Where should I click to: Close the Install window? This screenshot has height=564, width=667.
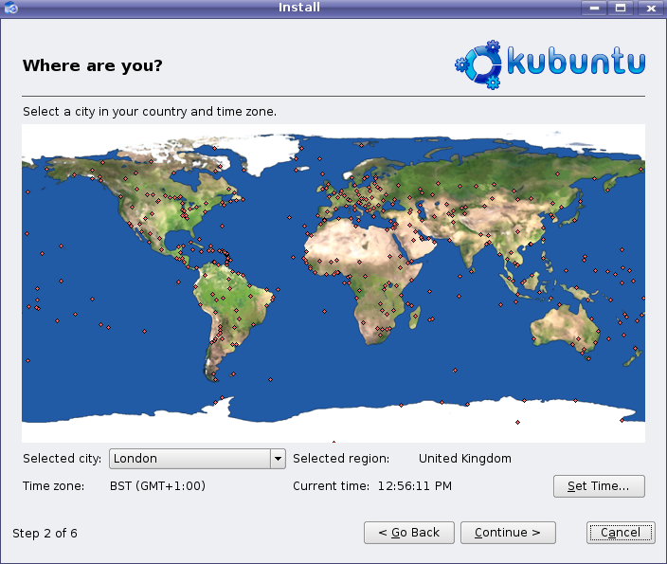click(x=651, y=8)
